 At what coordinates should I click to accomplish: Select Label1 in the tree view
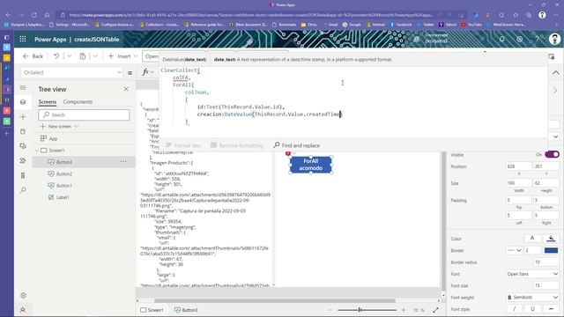(x=85, y=197)
